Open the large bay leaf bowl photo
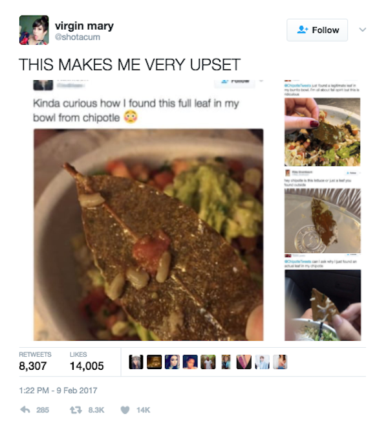The height and width of the screenshot is (432, 388). pos(149,234)
